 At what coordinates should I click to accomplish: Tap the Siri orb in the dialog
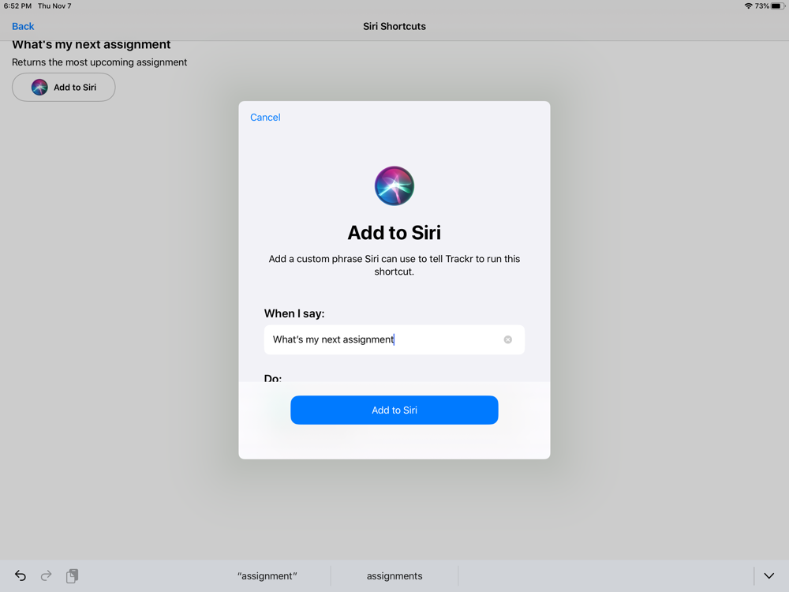394,185
